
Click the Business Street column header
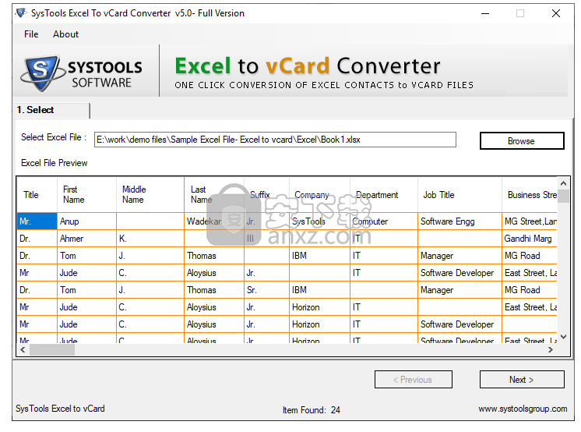[x=530, y=195]
